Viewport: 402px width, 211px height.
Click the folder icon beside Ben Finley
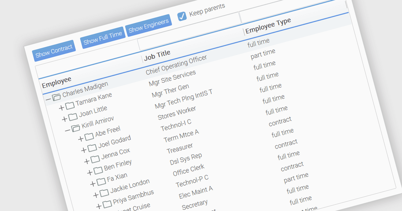coord(98,170)
